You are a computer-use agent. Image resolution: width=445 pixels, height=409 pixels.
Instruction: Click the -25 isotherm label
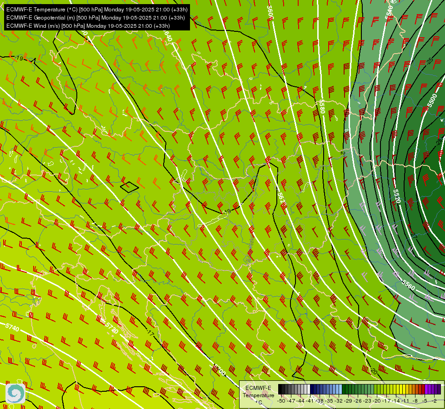coord(430,61)
